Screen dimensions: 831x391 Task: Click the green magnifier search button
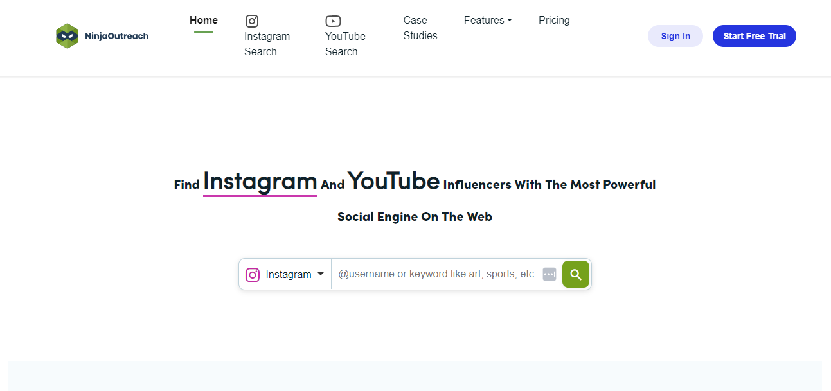(576, 274)
